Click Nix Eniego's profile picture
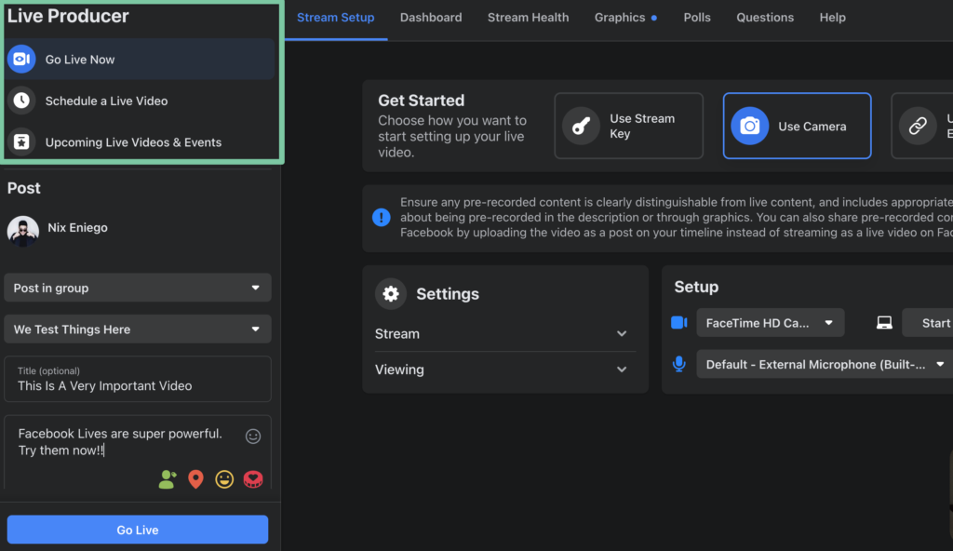The image size is (953, 551). tap(23, 231)
